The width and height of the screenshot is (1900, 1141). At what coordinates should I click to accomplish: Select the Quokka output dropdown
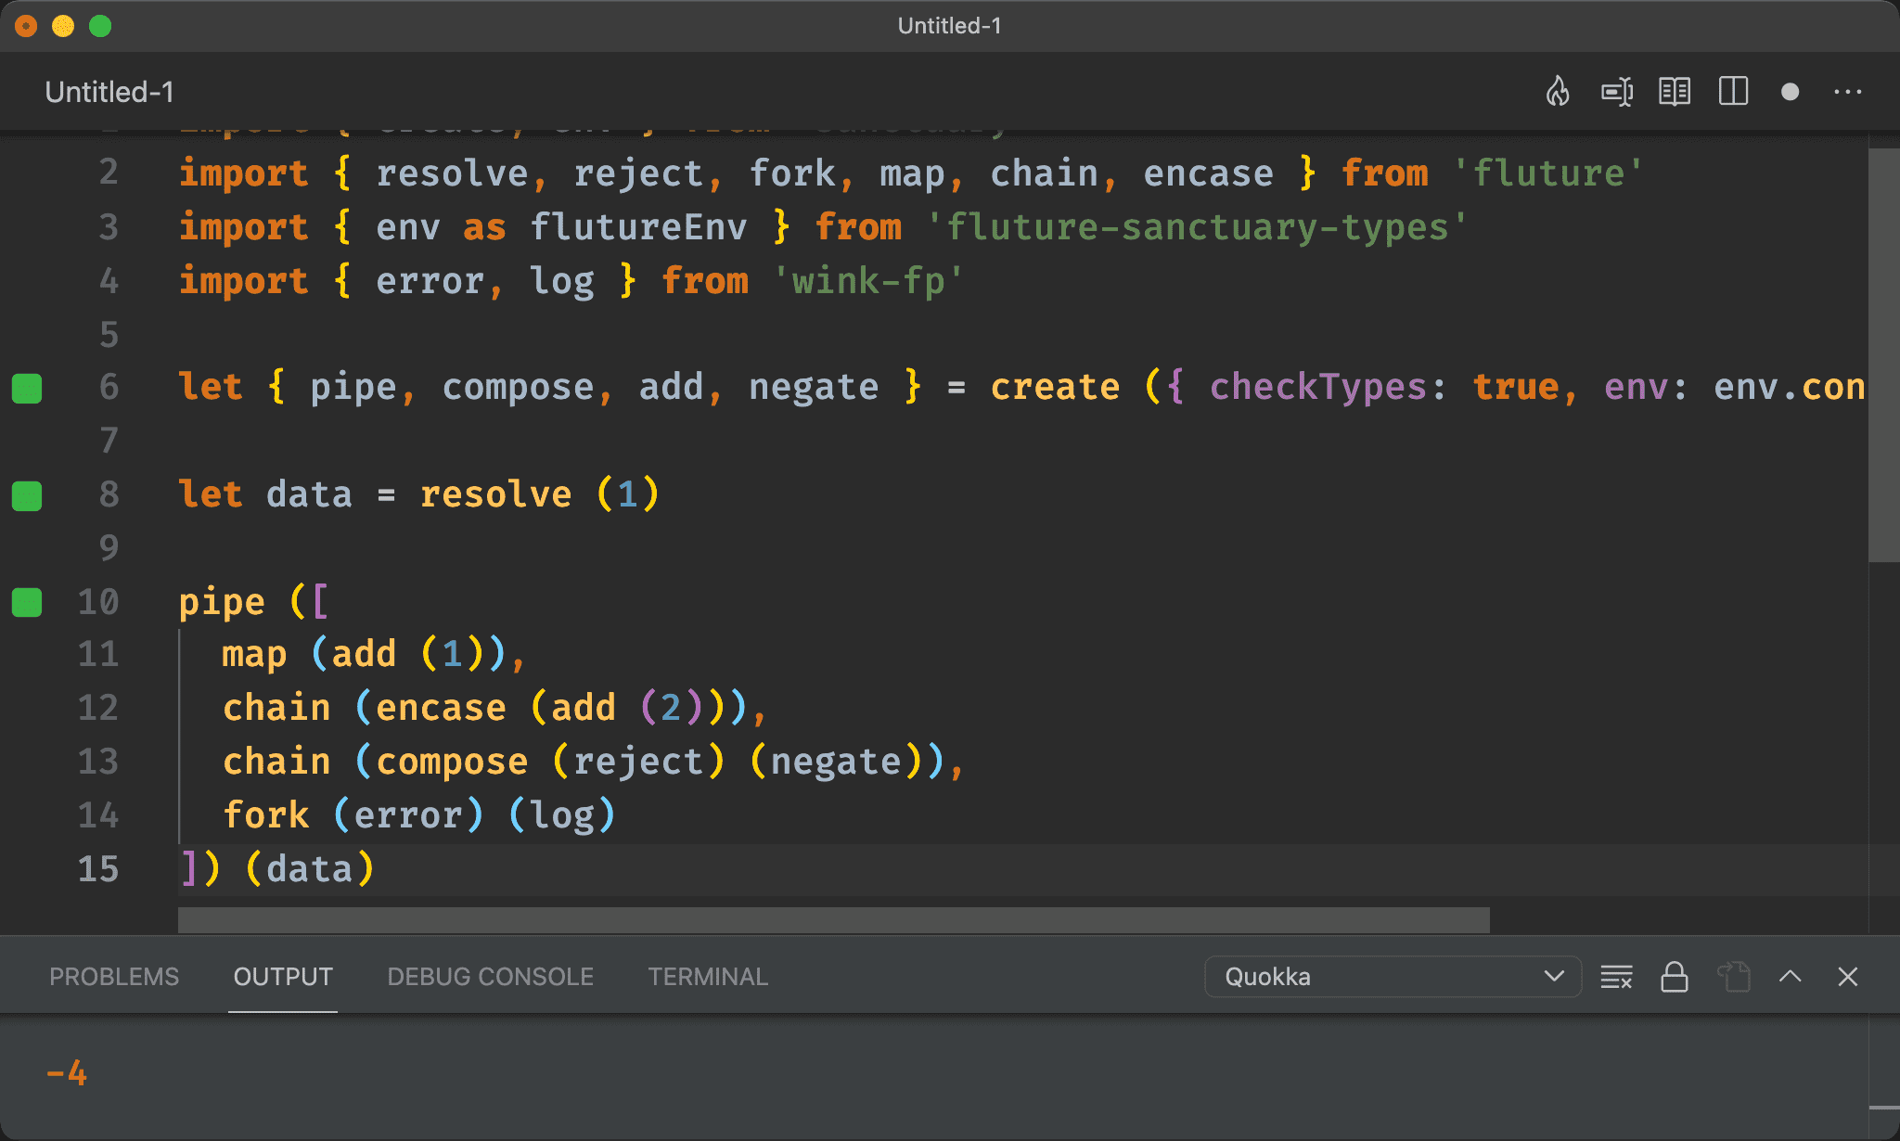point(1391,977)
